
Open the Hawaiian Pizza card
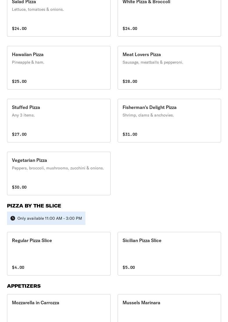(x=59, y=68)
